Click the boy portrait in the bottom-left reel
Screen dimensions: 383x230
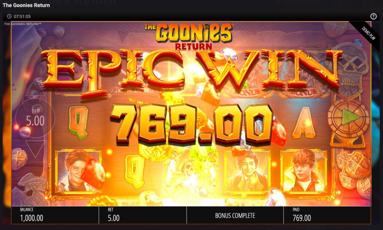click(78, 171)
